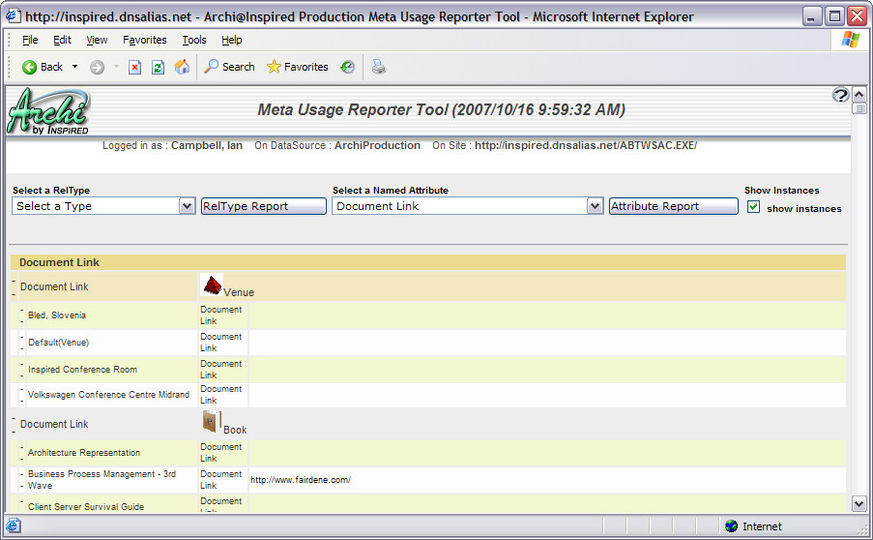Click the scrollbar down arrow
Image resolution: width=873 pixels, height=540 pixels.
click(858, 503)
